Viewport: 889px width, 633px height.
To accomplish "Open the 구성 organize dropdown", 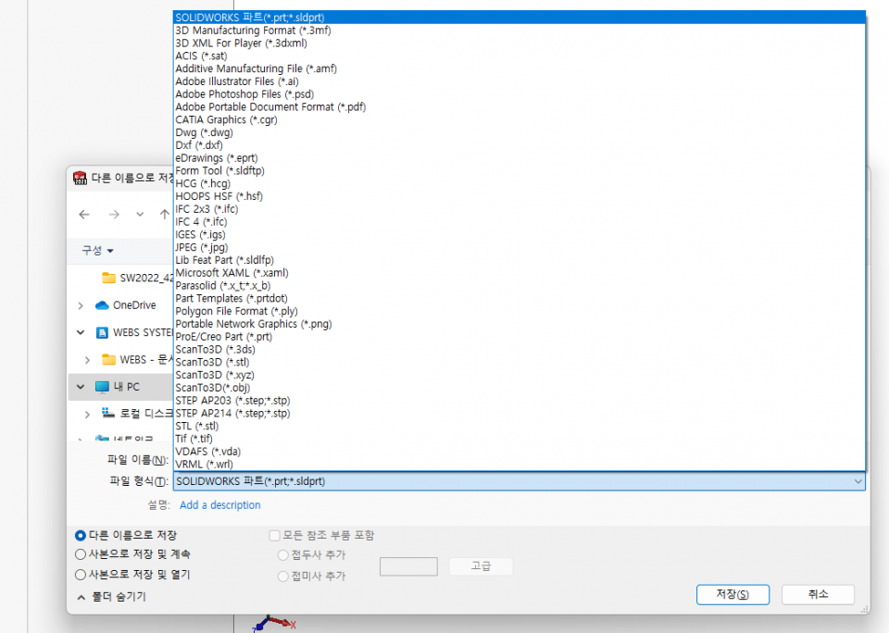I will 97,250.
